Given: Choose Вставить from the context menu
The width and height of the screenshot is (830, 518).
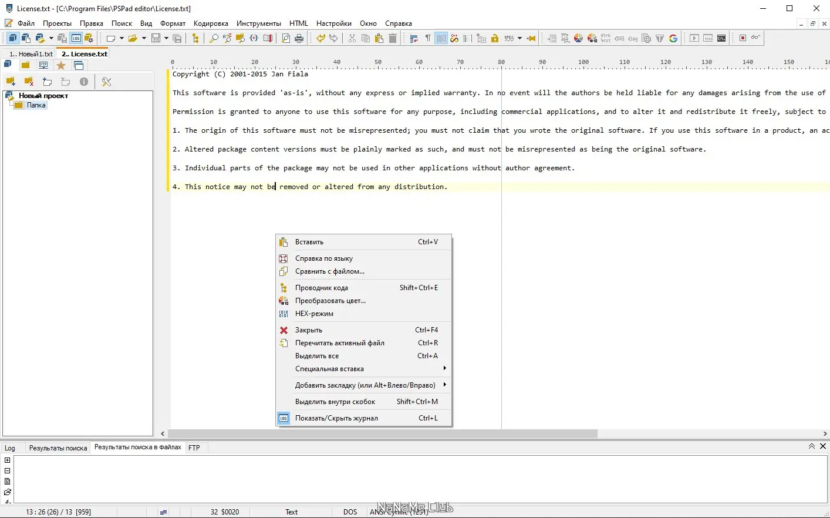Looking at the screenshot, I should pyautogui.click(x=364, y=242).
